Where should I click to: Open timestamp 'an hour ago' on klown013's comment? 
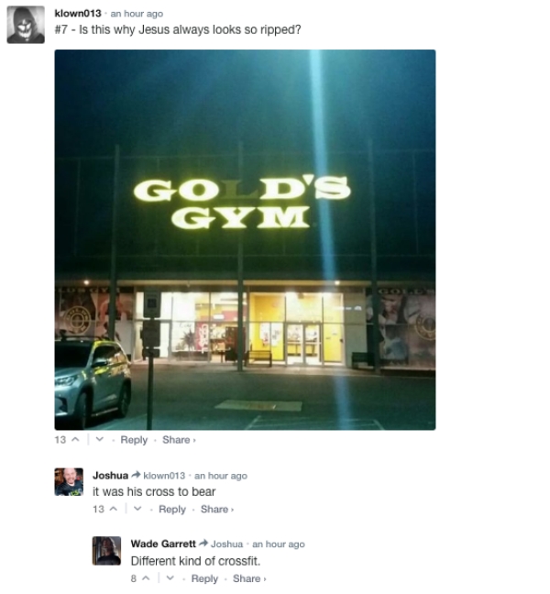(137, 14)
